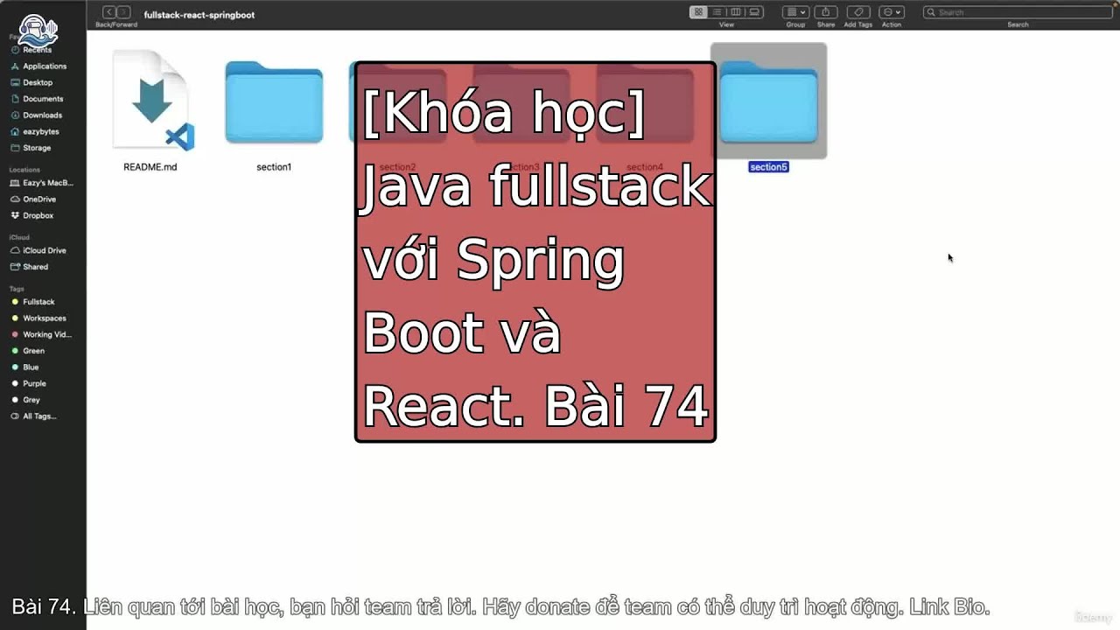Open the Group dropdown menu
Viewport: 1120px width, 630px height.
pos(795,12)
